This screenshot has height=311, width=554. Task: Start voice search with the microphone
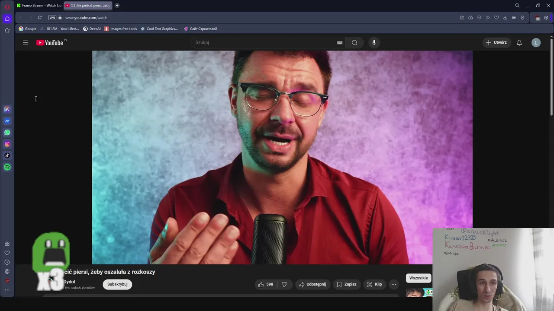pos(374,42)
